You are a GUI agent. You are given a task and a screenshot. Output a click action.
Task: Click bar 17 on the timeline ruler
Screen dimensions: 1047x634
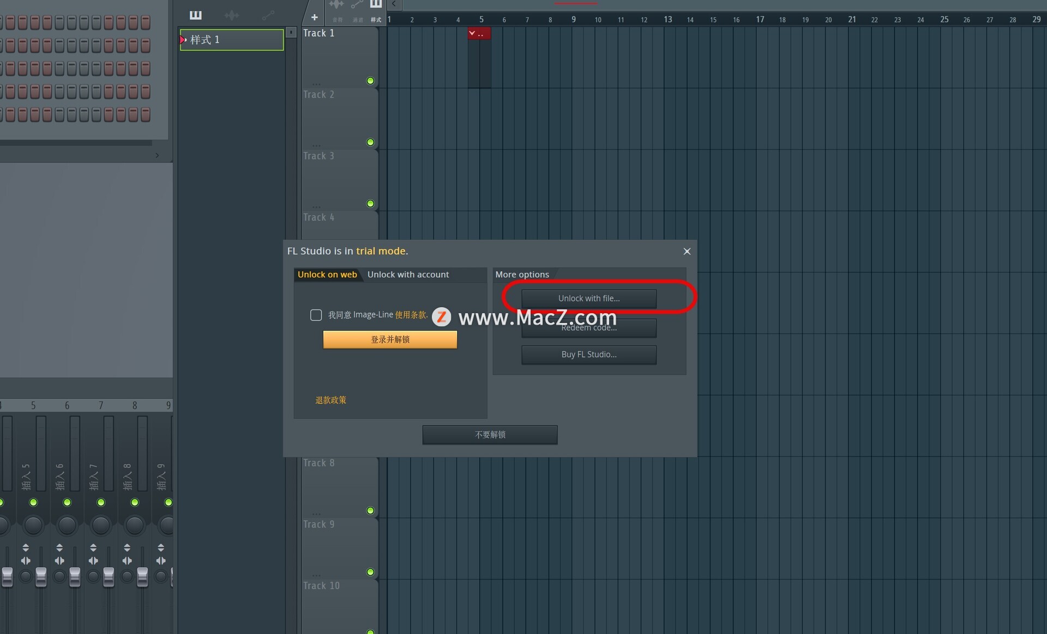[760, 20]
